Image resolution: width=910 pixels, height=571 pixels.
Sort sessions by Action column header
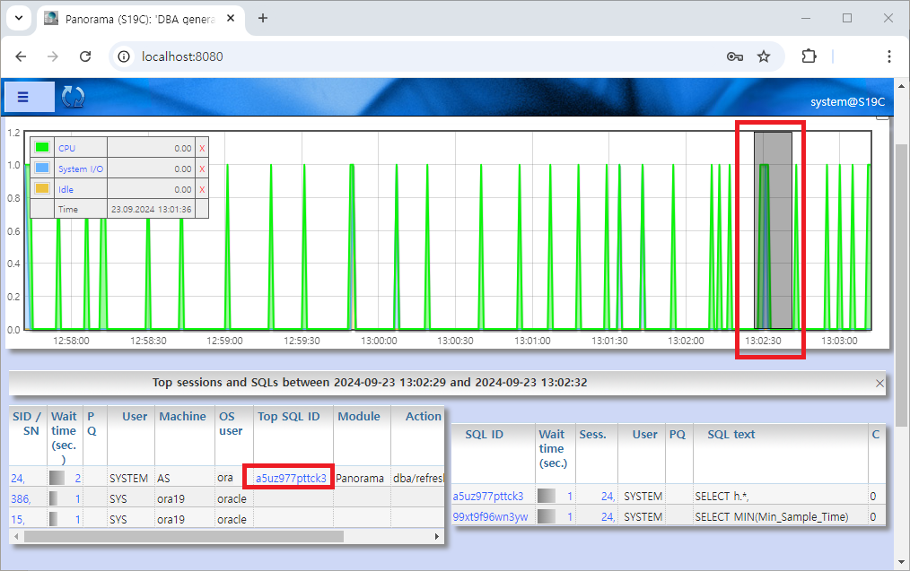[423, 416]
